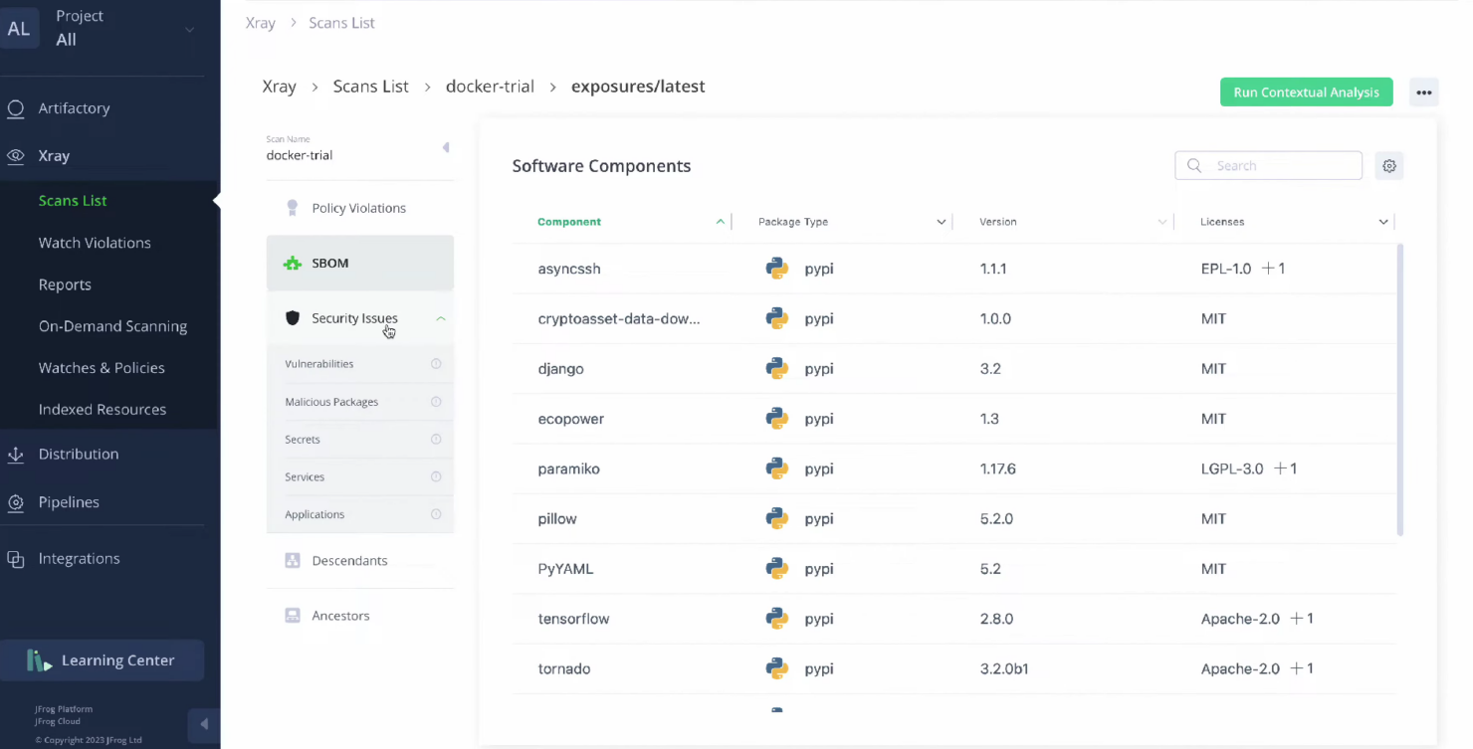Collapse Security Issues section chevron
1473x749 pixels.
pos(441,318)
